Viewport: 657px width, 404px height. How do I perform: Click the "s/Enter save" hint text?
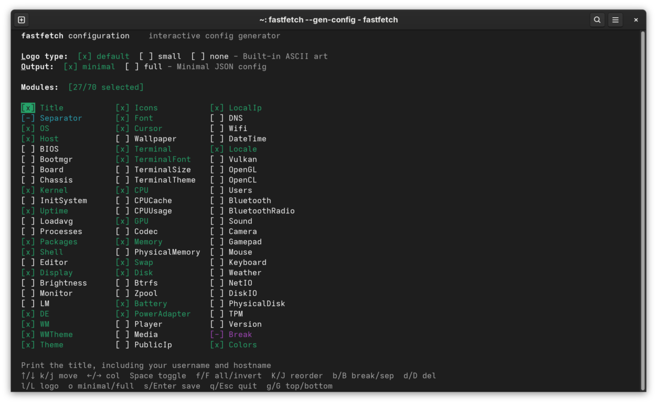[x=172, y=386]
